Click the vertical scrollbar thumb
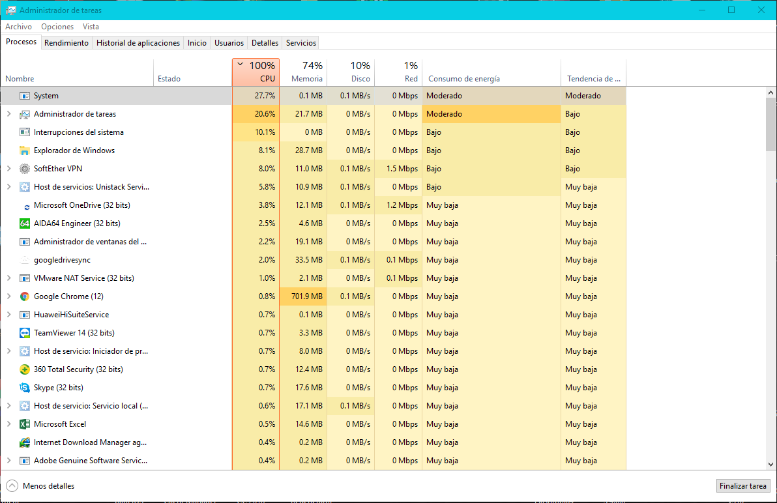777x503 pixels. 770,124
